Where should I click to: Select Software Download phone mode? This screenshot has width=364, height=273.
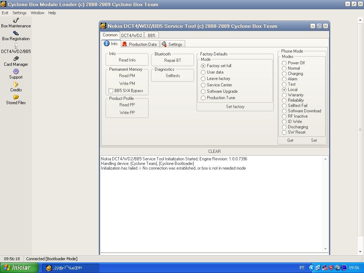point(284,111)
